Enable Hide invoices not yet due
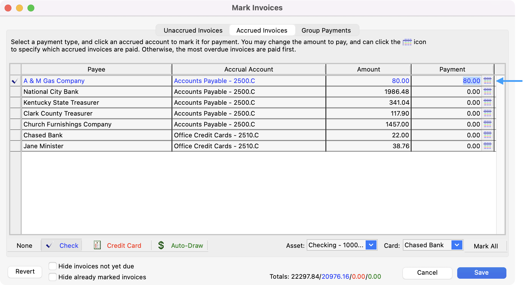The width and height of the screenshot is (523, 285). 53,266
